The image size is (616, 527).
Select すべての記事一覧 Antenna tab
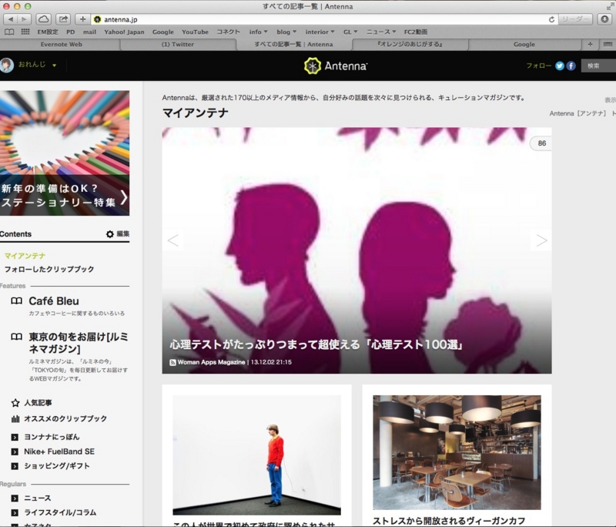[293, 45]
